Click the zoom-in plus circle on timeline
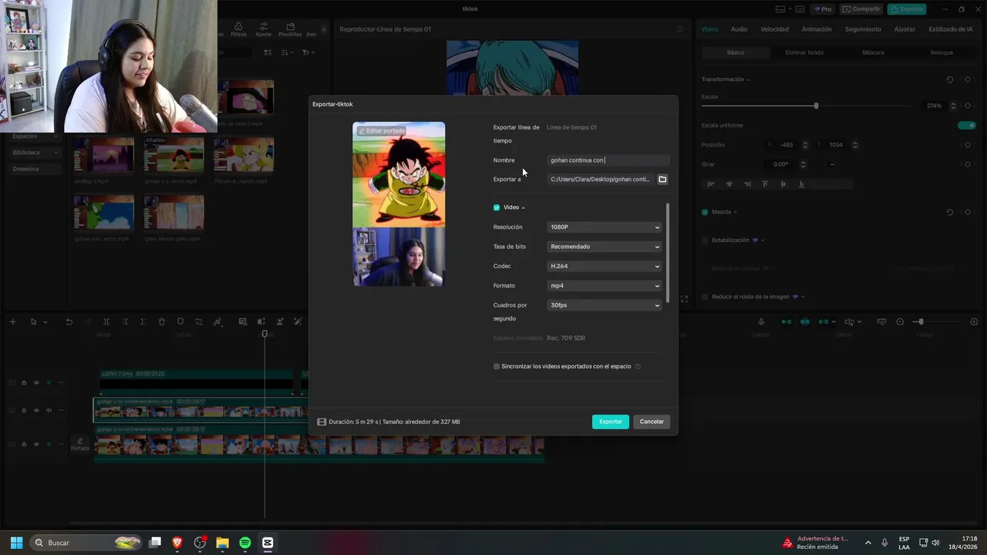The image size is (987, 555). 974,321
